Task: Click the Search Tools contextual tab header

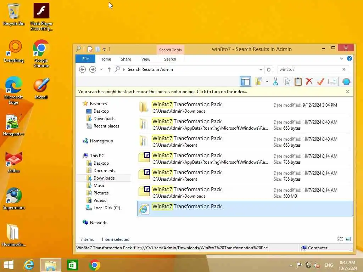Action: tap(171, 50)
